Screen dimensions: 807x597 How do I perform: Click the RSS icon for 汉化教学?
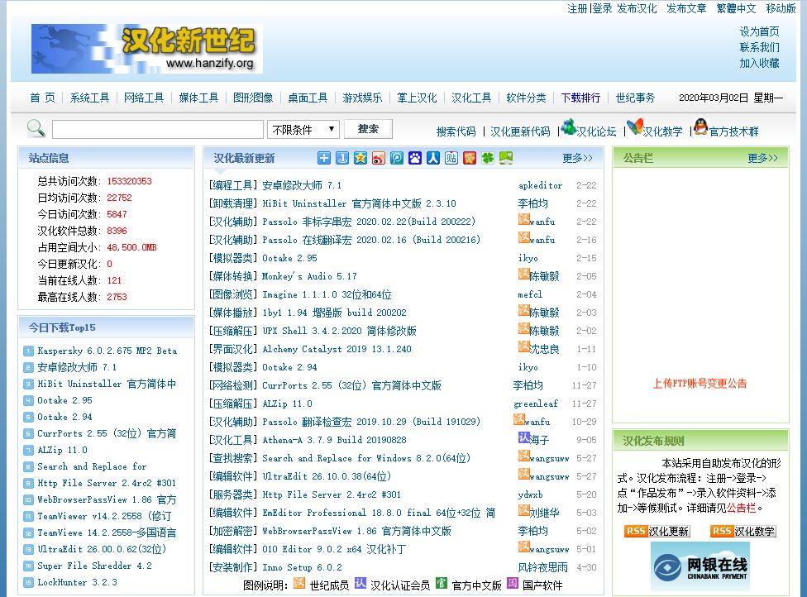743,531
